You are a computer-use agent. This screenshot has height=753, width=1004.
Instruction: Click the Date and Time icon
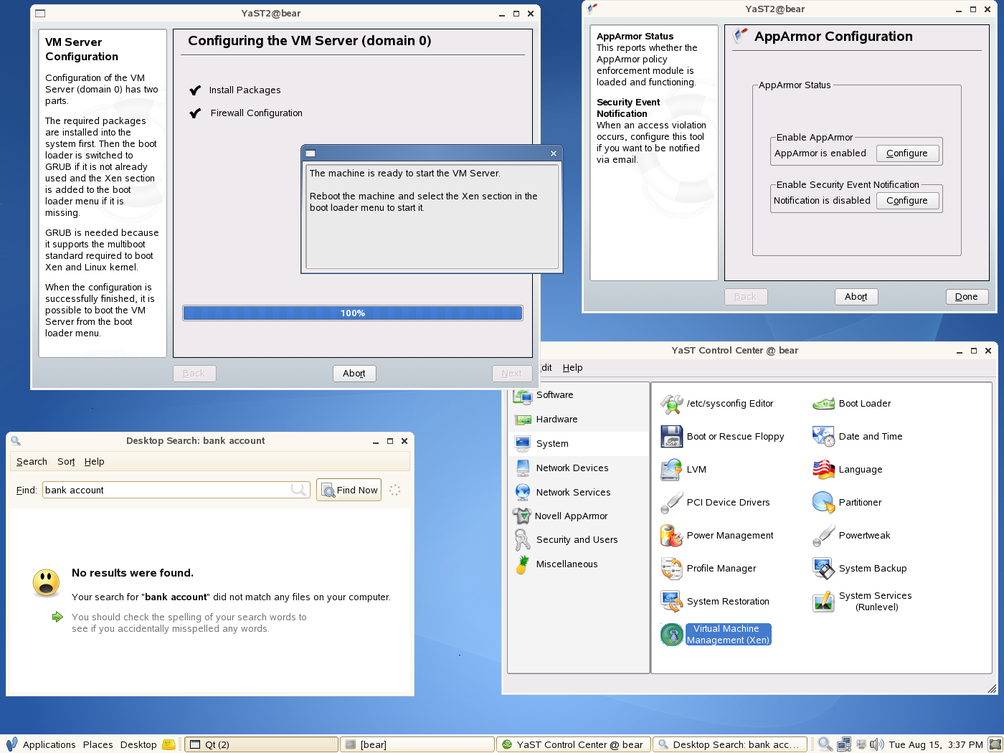(823, 437)
